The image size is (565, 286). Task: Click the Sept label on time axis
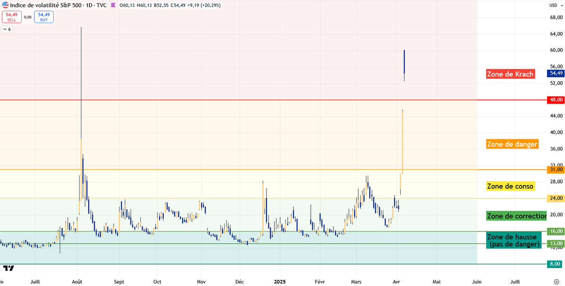[x=119, y=281]
